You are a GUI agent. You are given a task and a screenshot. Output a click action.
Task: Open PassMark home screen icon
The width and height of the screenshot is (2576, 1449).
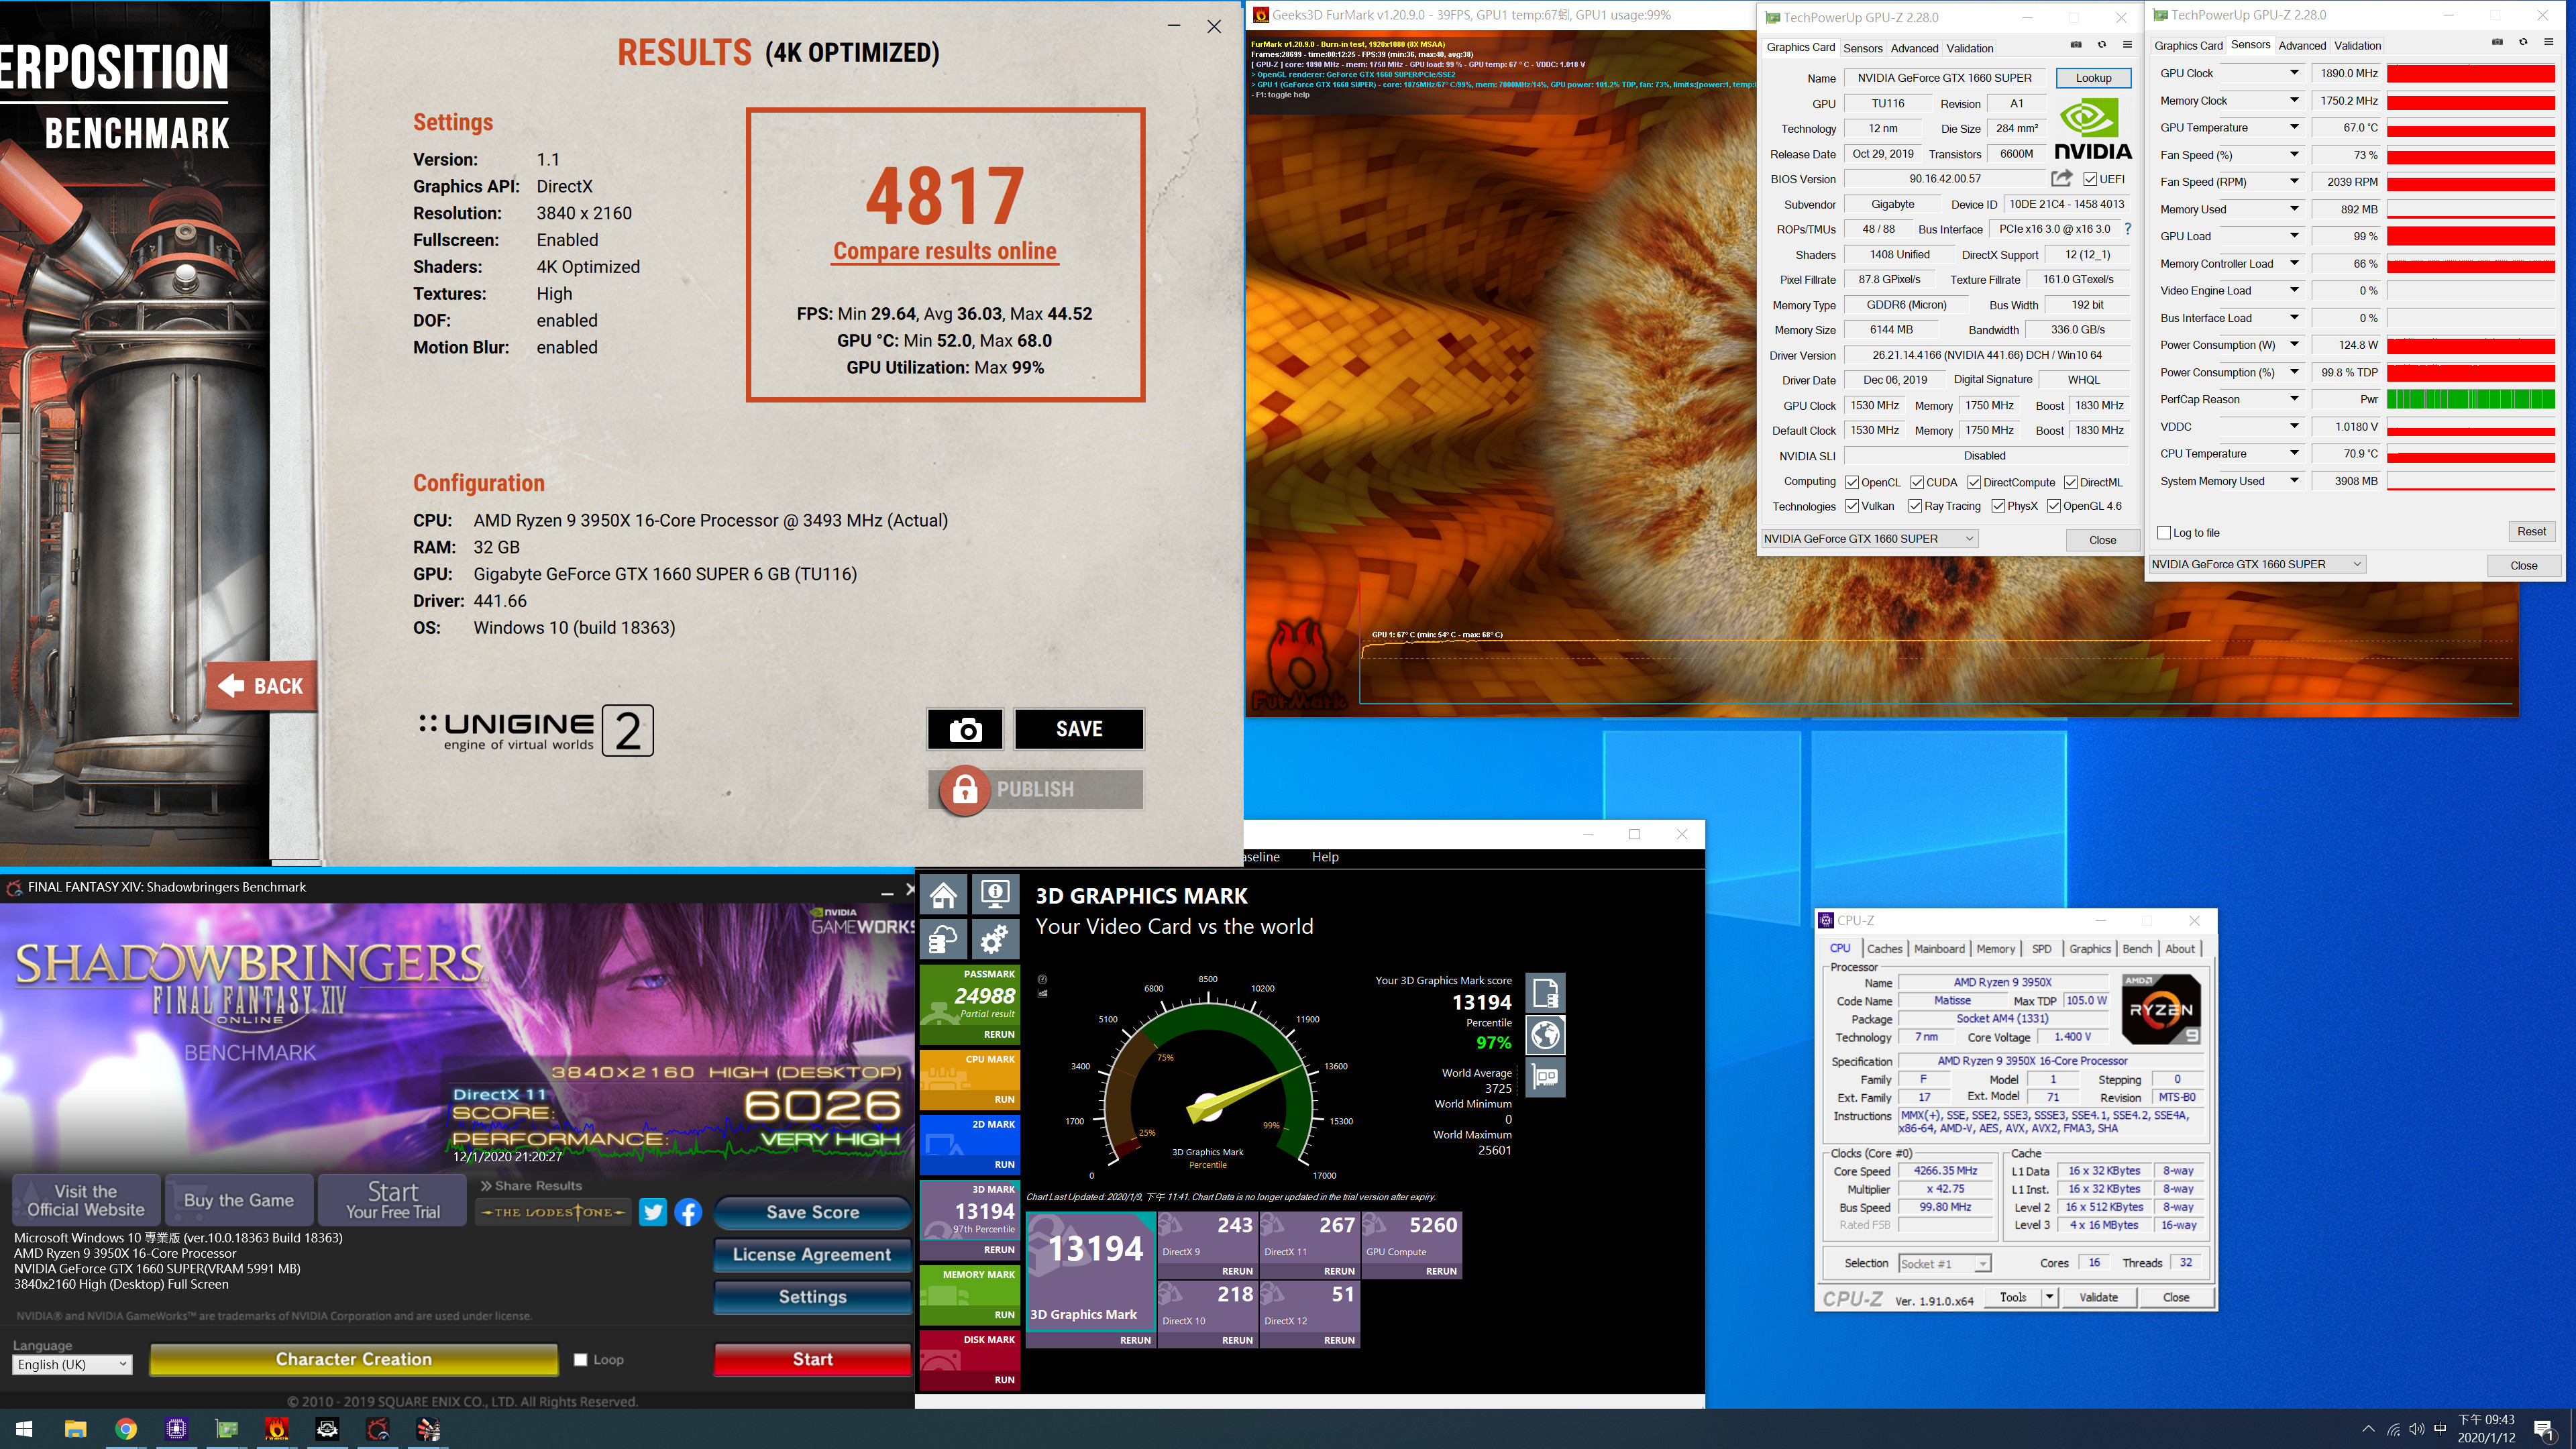click(x=944, y=894)
